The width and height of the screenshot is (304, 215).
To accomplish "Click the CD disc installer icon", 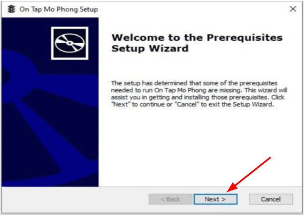I will coord(70,43).
